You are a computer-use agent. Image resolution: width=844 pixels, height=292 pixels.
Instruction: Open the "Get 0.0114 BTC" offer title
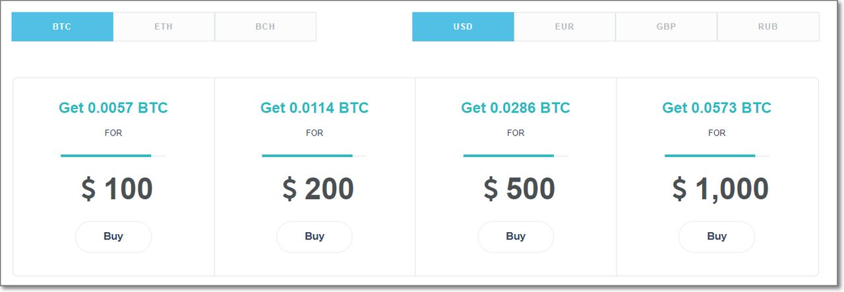[x=315, y=108]
